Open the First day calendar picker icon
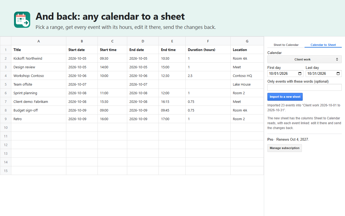The width and height of the screenshot is (345, 216). (300, 73)
